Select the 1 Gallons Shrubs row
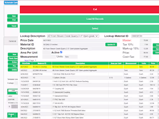The width and height of the screenshot is (159, 119). tap(89, 78)
